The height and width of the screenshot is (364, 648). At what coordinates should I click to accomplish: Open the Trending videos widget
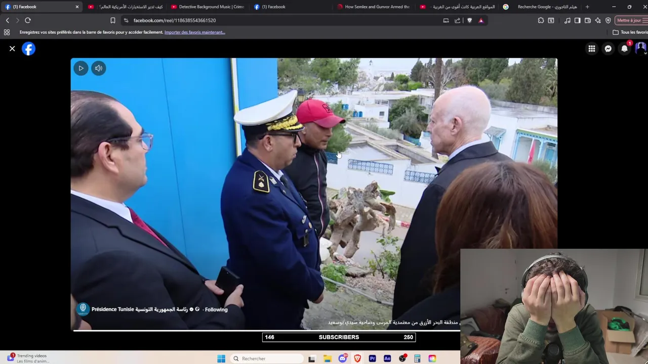pos(28,358)
